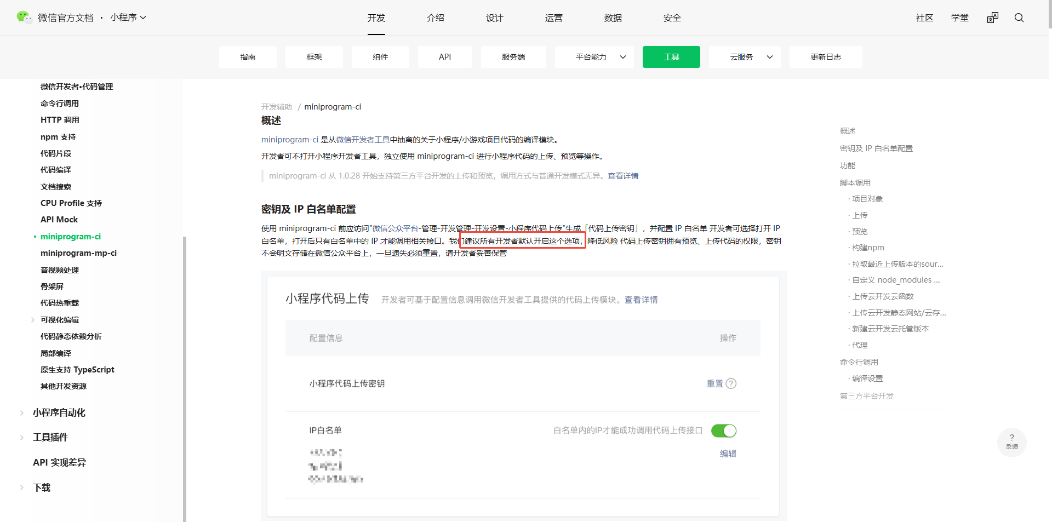Open the 更新日志 tab
This screenshot has width=1052, height=522.
(826, 57)
